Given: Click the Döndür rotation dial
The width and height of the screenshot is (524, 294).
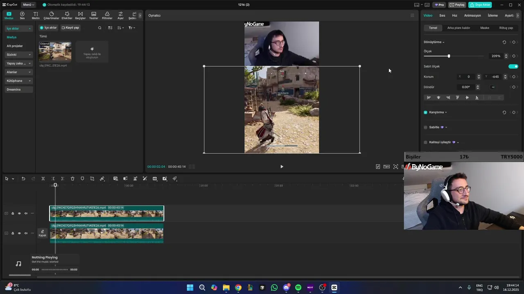Looking at the screenshot, I should pyautogui.click(x=492, y=87).
